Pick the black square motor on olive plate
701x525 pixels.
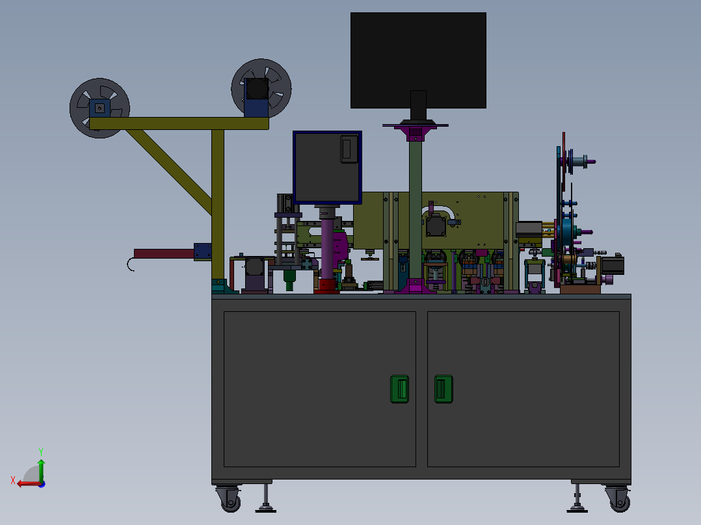pyautogui.click(x=436, y=225)
